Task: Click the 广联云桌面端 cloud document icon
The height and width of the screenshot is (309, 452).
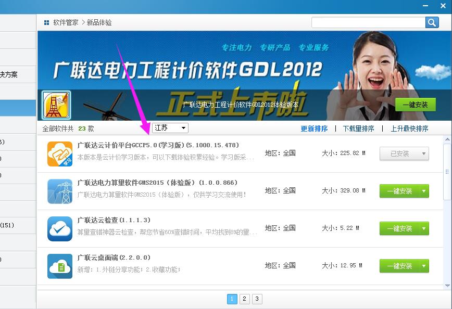Action: 60,266
